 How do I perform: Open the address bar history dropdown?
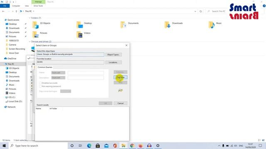coord(195,11)
